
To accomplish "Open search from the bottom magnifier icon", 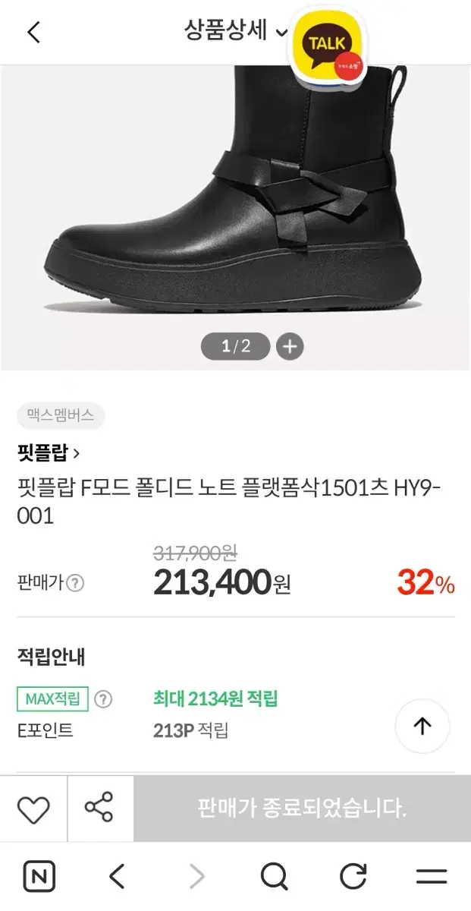I will click(274, 877).
